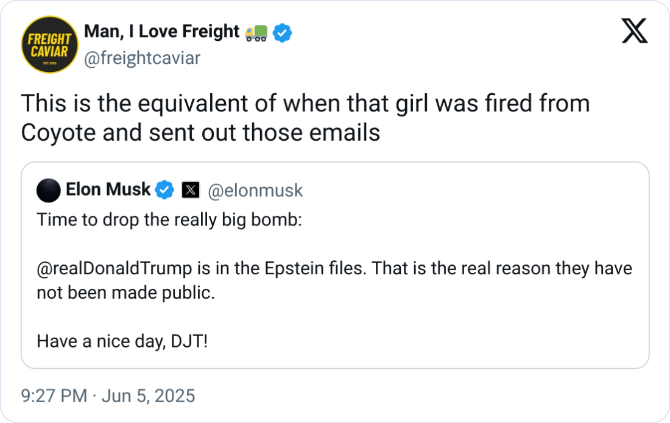Click the 'Have a nice day, DJT!' line
670x423 pixels.
pyautogui.click(x=122, y=341)
